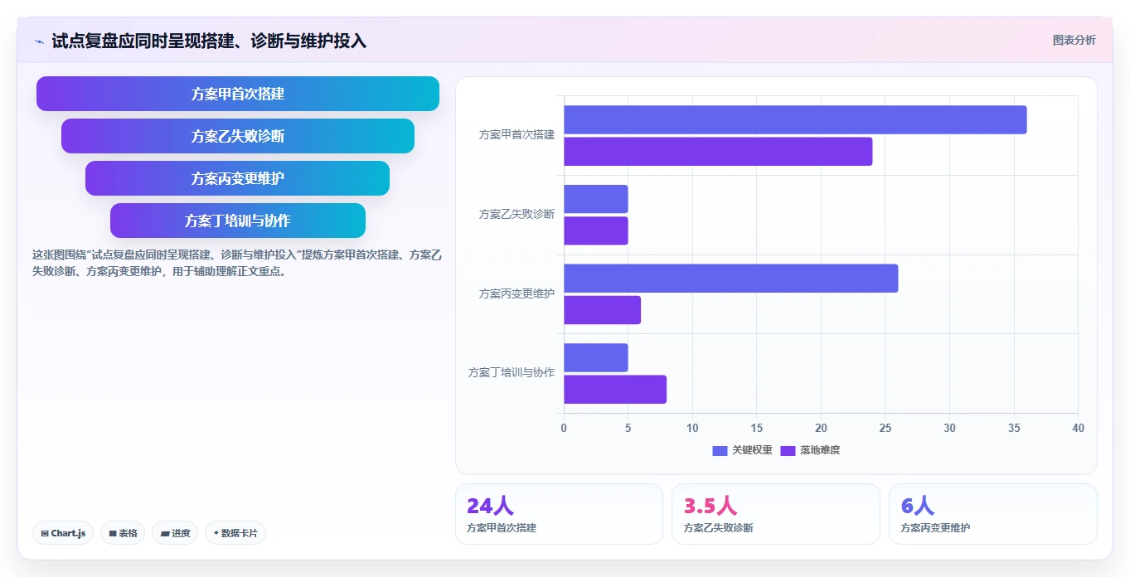This screenshot has width=1130, height=577.
Task: Click the Chart.js tag chip
Action: point(63,533)
